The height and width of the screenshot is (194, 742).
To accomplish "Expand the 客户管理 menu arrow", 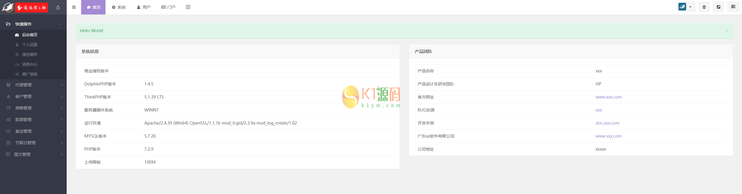I will click(61, 96).
